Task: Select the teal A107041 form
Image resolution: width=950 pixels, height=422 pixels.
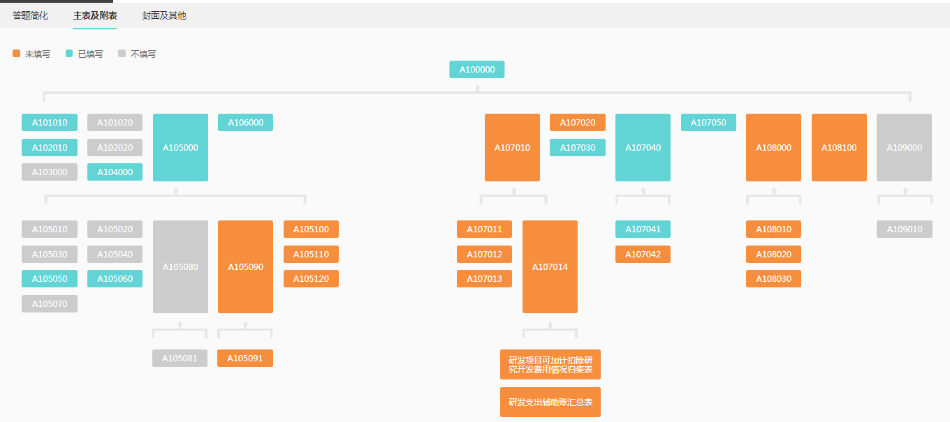Action: pyautogui.click(x=643, y=229)
